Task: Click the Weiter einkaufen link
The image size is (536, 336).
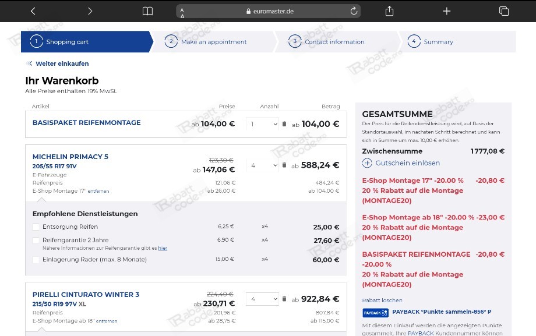Action: (62, 63)
